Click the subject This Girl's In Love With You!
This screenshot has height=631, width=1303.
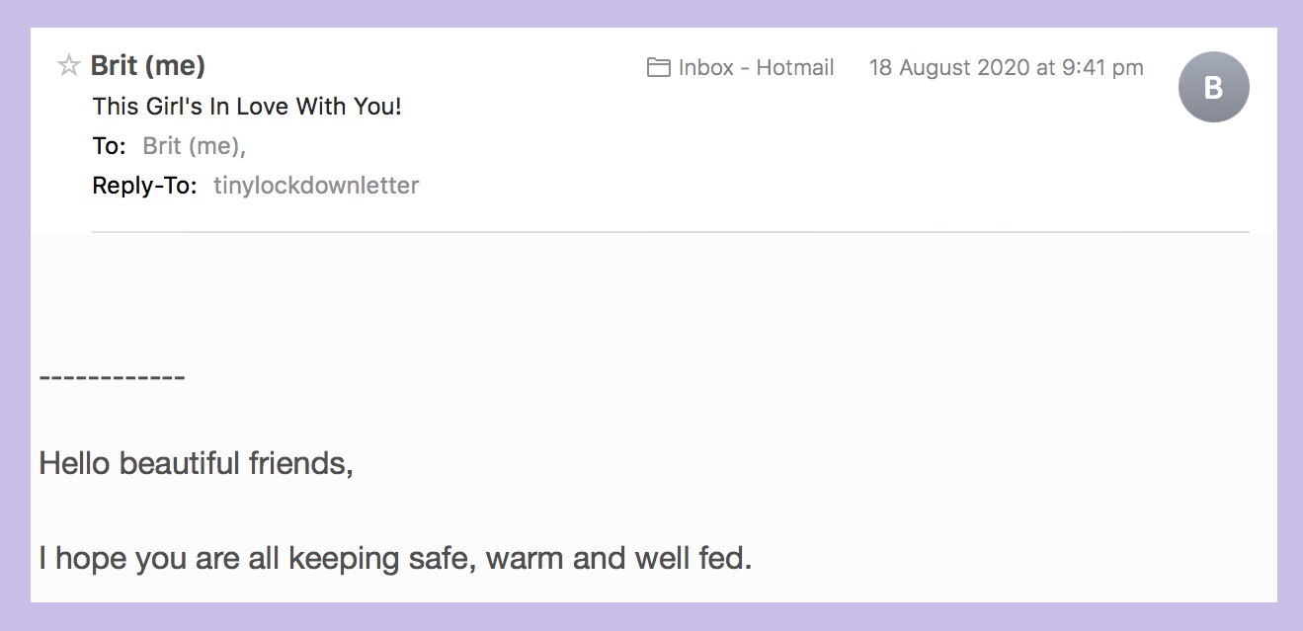pyautogui.click(x=246, y=106)
